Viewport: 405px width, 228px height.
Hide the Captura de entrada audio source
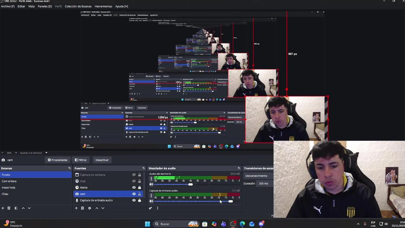[x=134, y=200]
